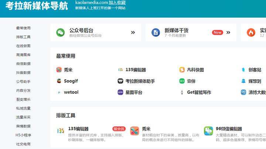Click the 7 个月前更新 subtitle
The width and height of the screenshot is (266, 149).
point(175,35)
